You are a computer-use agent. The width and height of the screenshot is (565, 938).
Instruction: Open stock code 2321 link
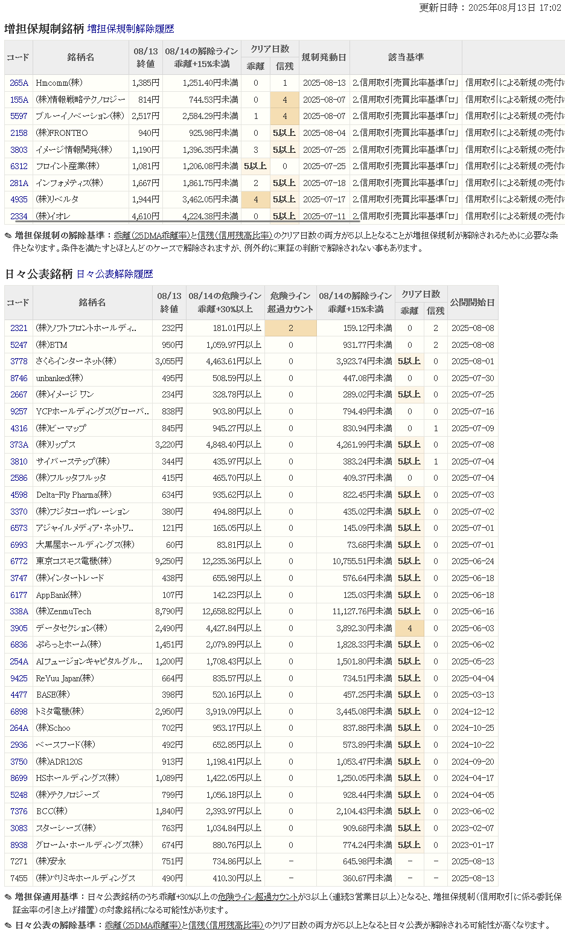point(19,328)
